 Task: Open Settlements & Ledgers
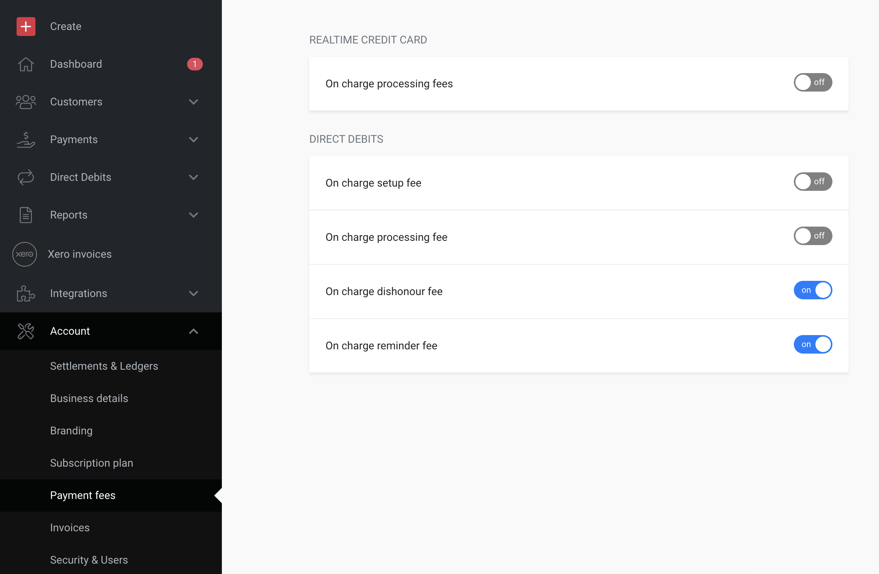(104, 366)
